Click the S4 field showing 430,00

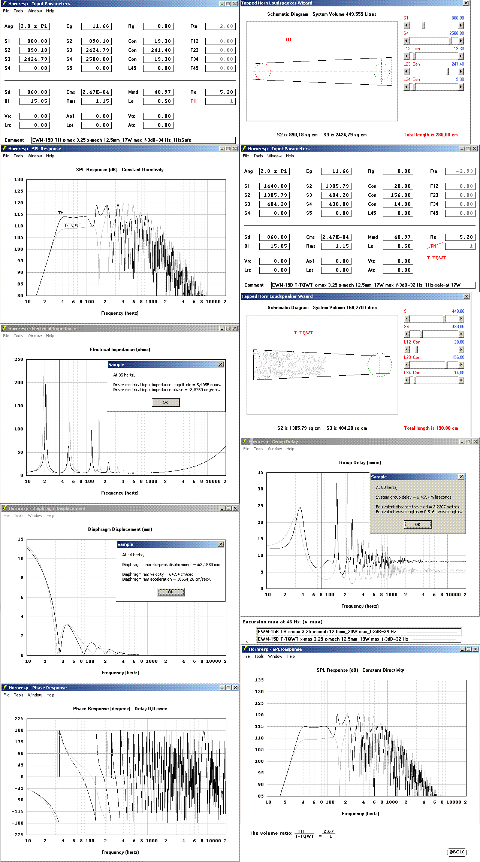tap(336, 204)
